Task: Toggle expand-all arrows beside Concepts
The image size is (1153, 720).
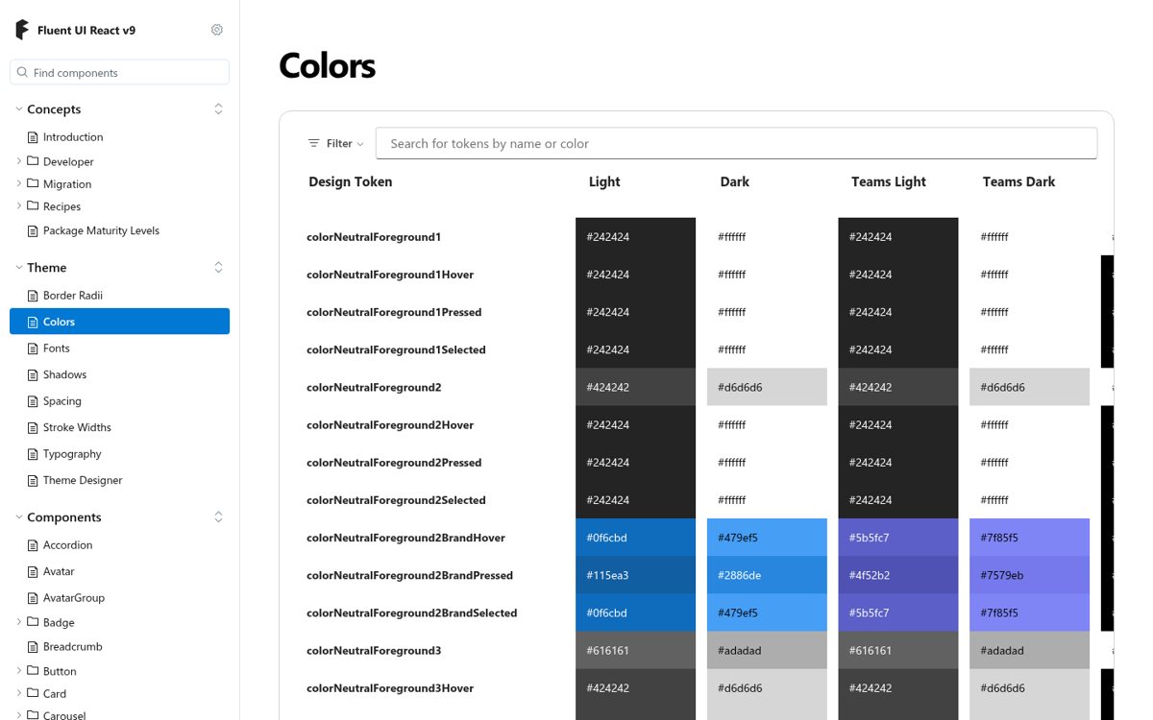Action: (218, 109)
